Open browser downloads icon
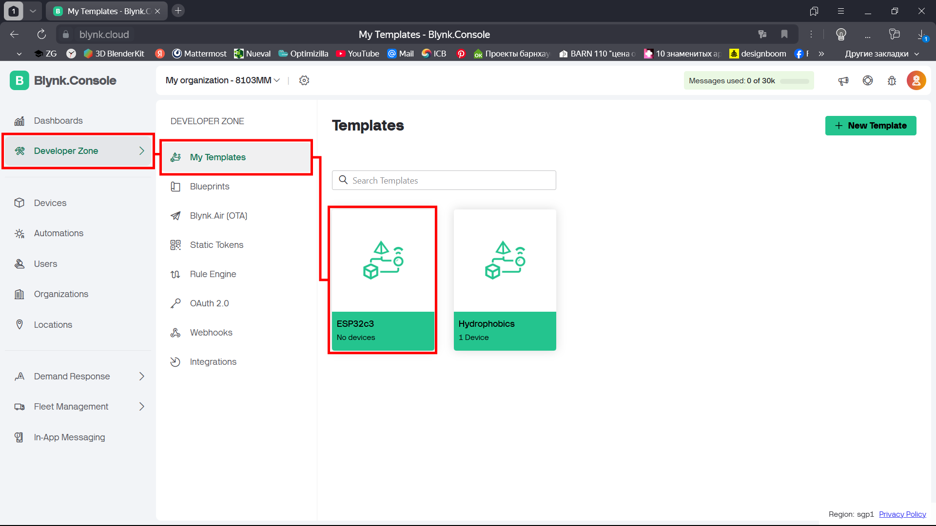Image resolution: width=936 pixels, height=526 pixels. [x=922, y=35]
